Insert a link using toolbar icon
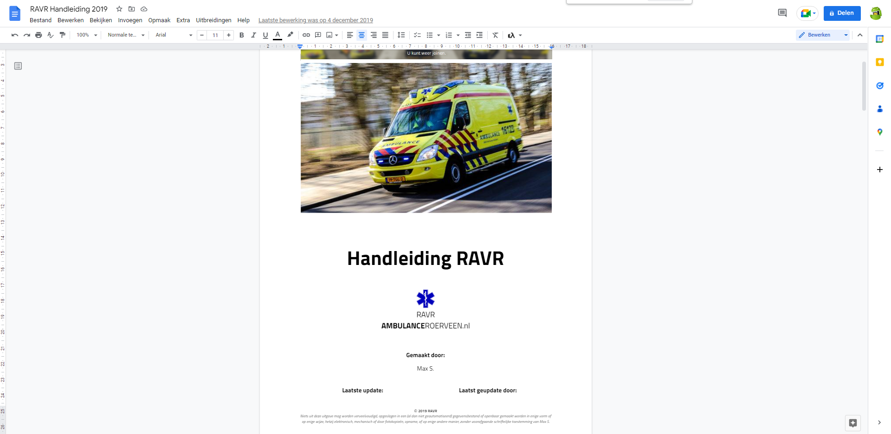 [306, 35]
